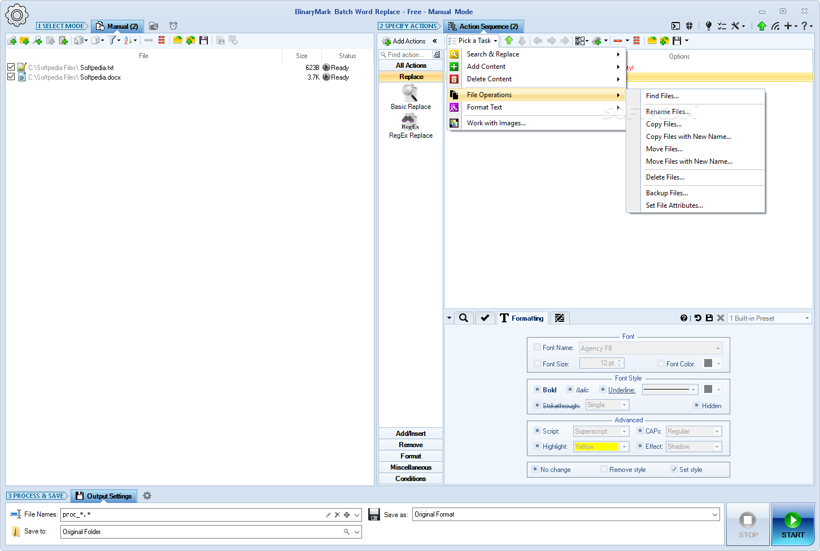Click the light bulb tips icon
Screen dimensions: 820x551
coord(709,26)
